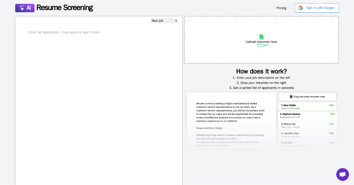Select Henry Lee applicant entry
Viewport: 354px width, 185px height.
pos(307,125)
